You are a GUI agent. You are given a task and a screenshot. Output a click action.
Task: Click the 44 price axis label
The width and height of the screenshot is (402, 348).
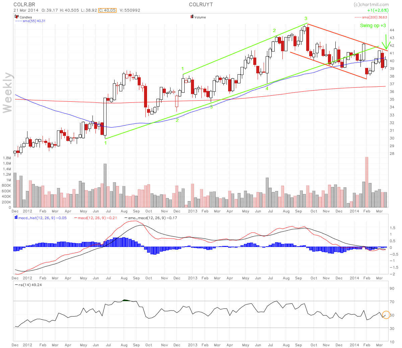pos(392,30)
